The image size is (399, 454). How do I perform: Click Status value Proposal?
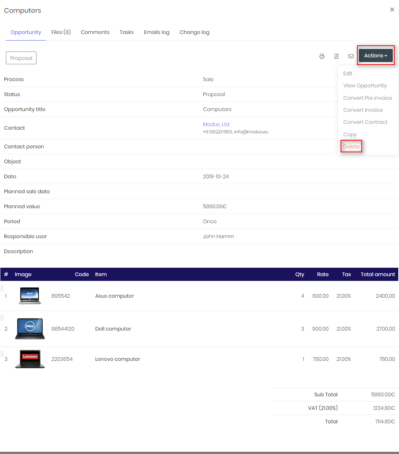coord(214,94)
